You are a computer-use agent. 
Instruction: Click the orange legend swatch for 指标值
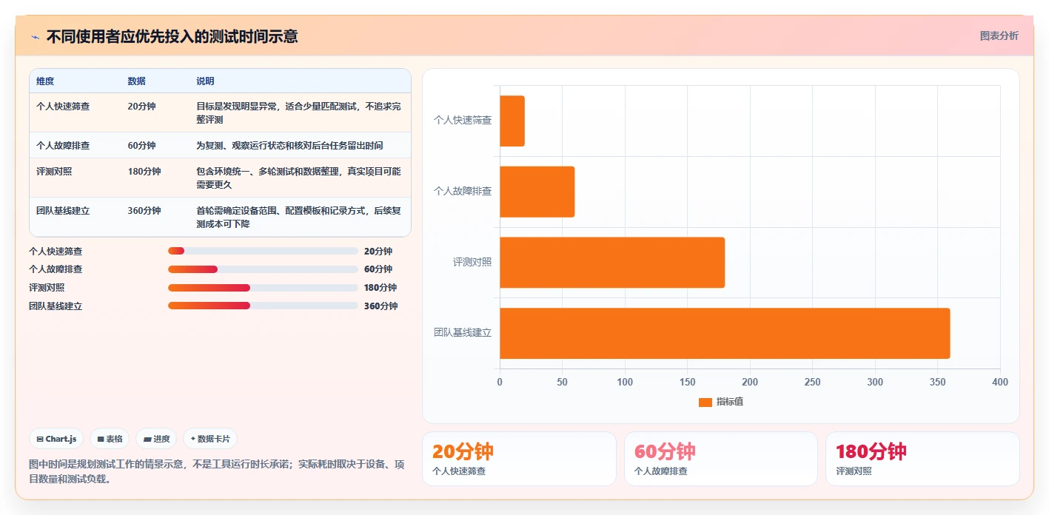tap(706, 403)
